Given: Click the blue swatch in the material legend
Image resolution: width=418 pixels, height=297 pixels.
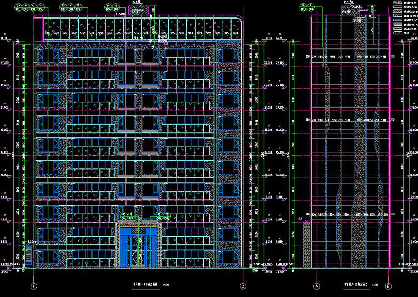Looking at the screenshot, I should (x=398, y=20).
